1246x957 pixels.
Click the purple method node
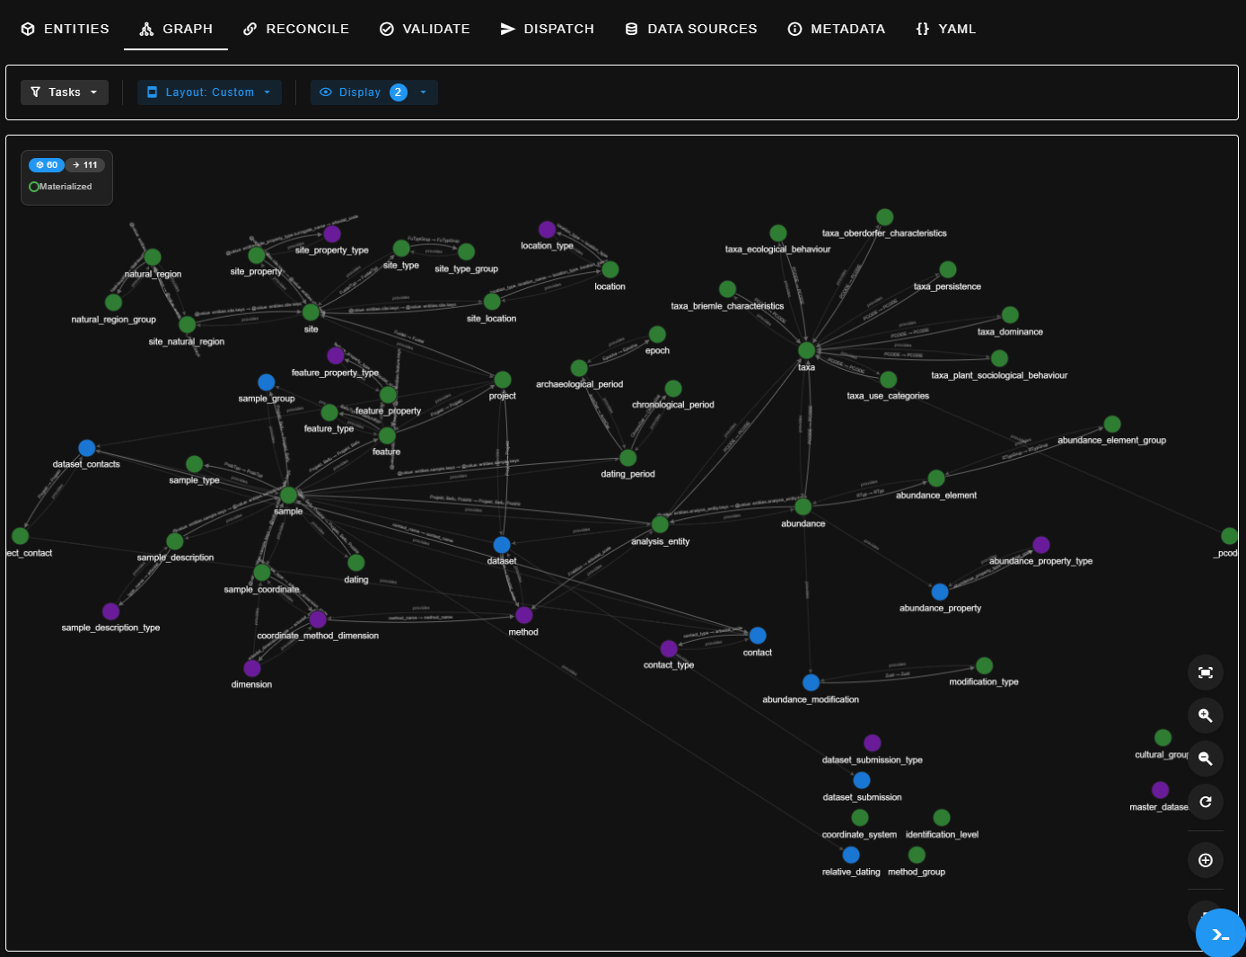tap(524, 615)
